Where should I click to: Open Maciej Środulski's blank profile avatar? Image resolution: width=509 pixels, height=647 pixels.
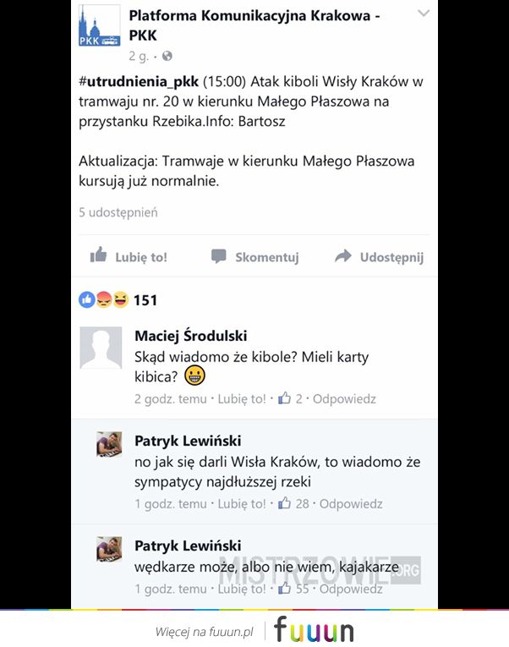(x=101, y=348)
